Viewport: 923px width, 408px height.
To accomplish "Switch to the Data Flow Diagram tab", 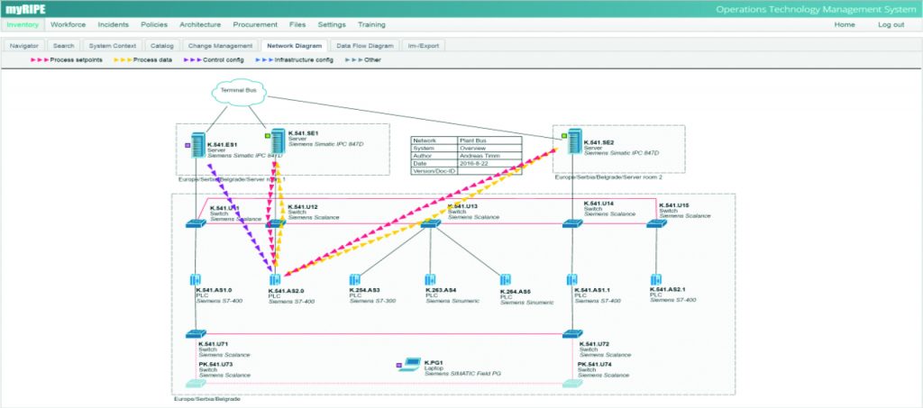I will [x=365, y=44].
